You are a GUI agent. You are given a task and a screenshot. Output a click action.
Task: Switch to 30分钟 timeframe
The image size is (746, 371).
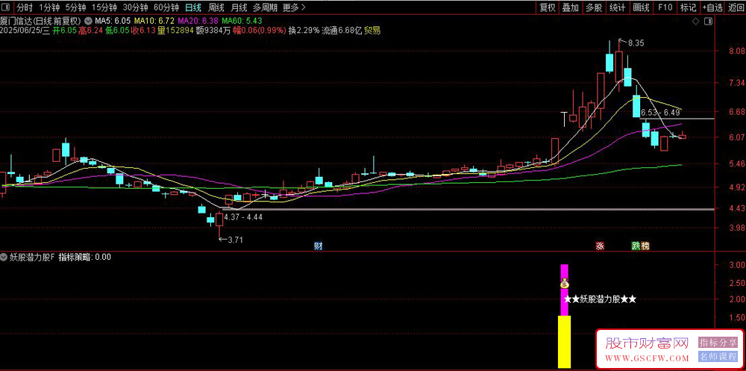[135, 7]
